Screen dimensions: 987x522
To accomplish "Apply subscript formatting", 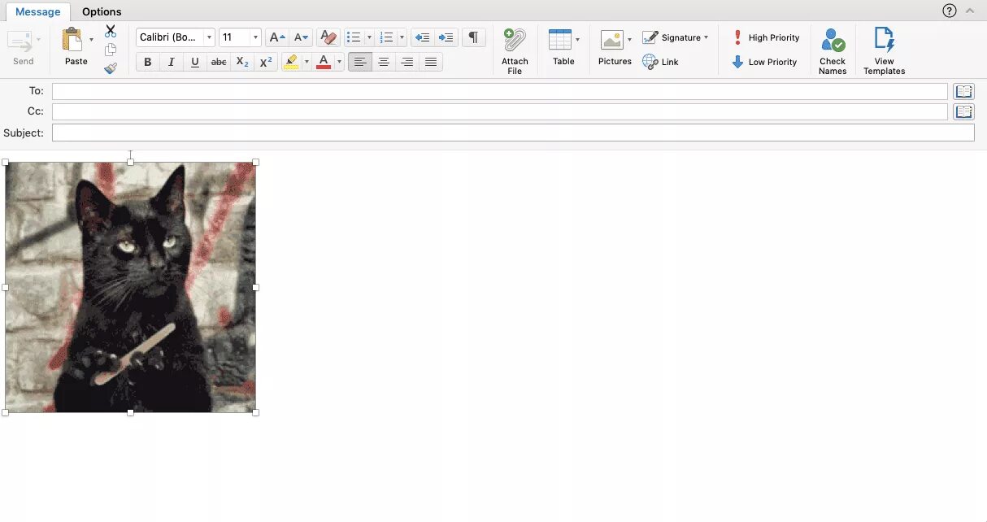I will [242, 62].
